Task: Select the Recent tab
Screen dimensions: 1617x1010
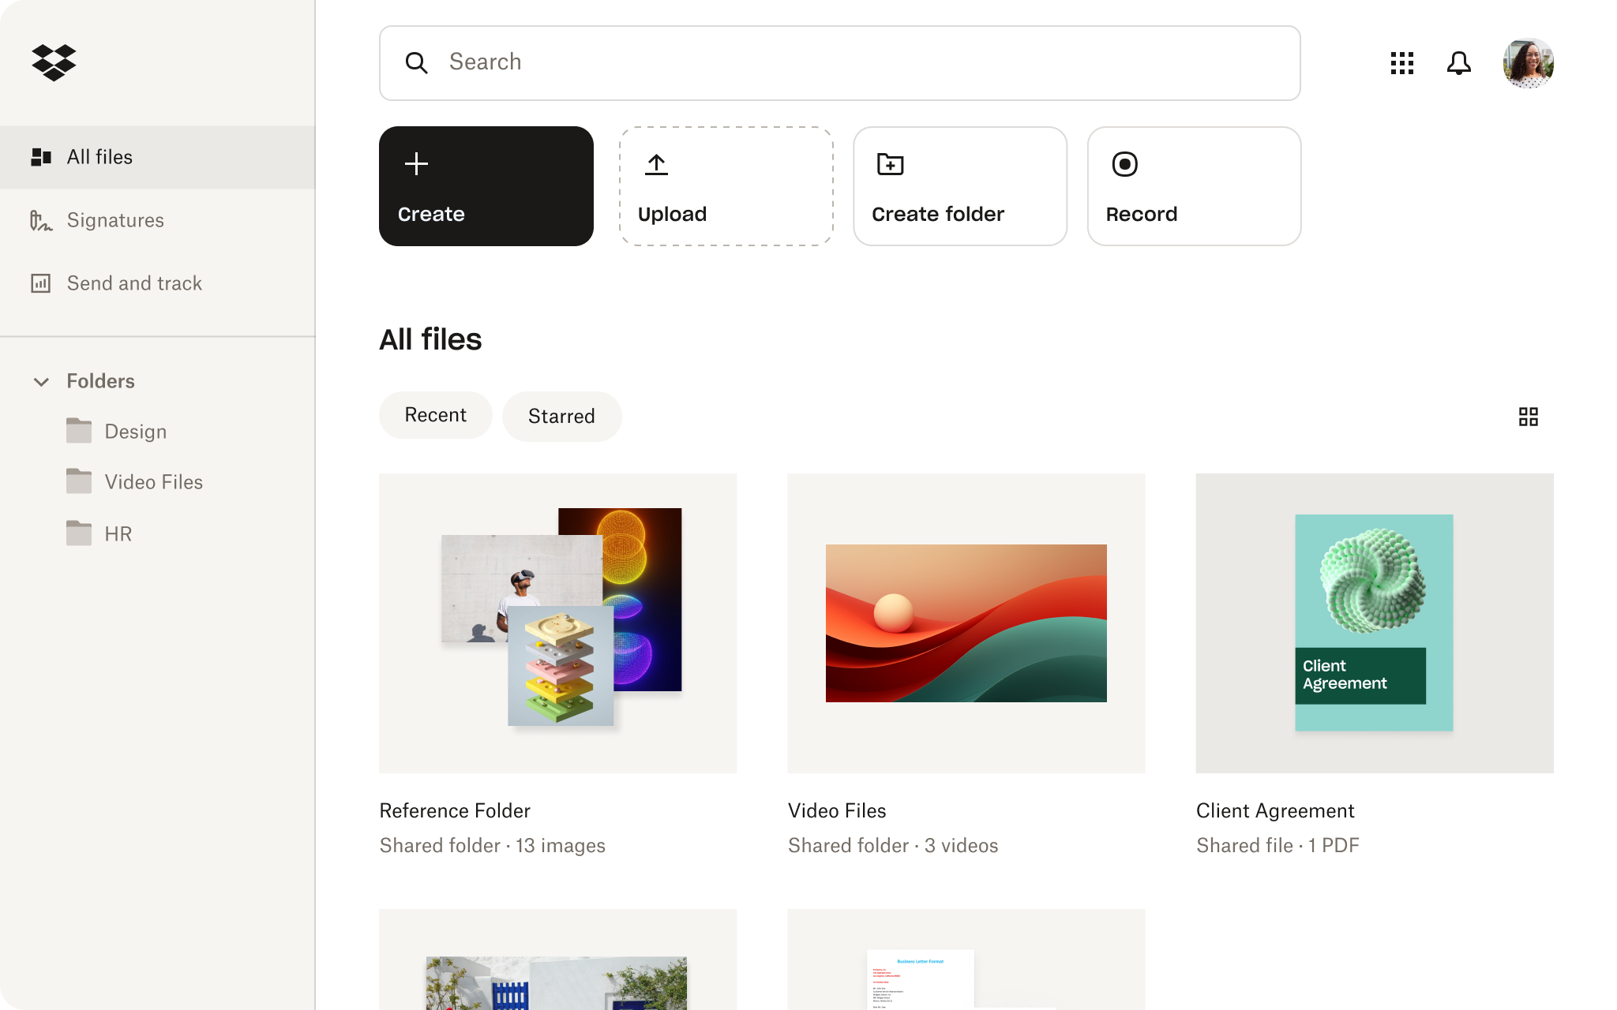Action: 434,415
